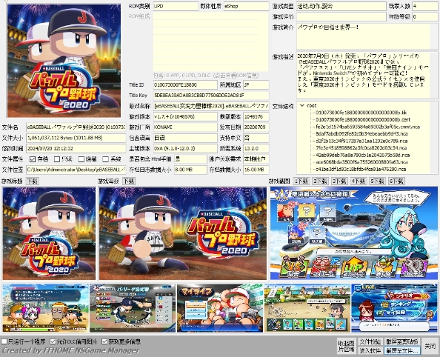
Task: Click the 发布日期 field 20200709
Action: pos(256,127)
